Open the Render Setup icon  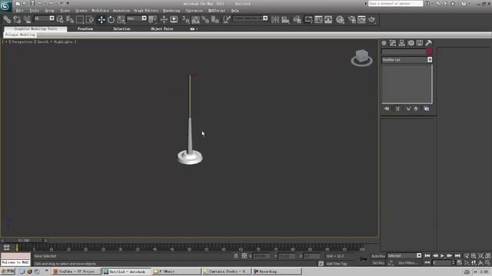pos(352,20)
